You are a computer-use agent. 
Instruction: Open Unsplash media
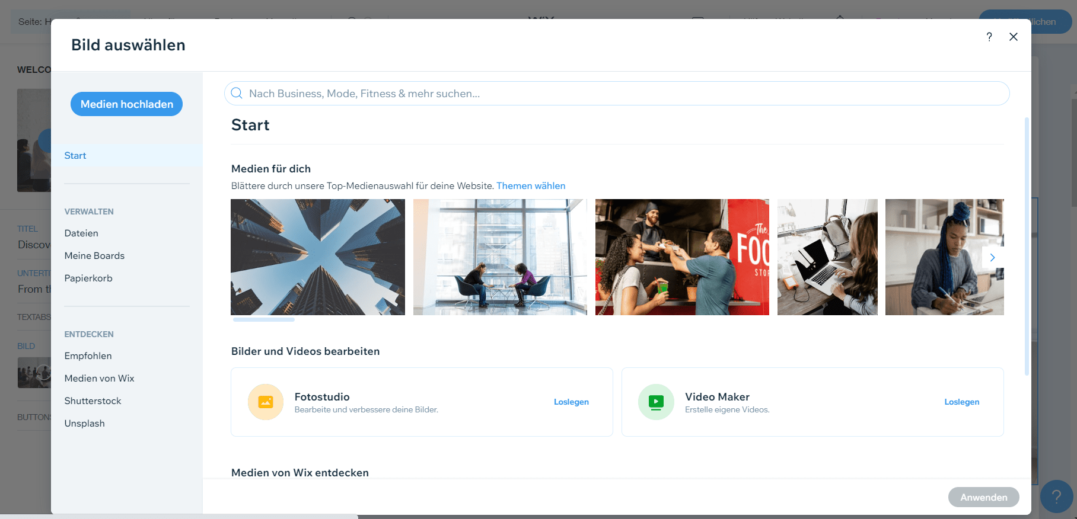click(84, 424)
